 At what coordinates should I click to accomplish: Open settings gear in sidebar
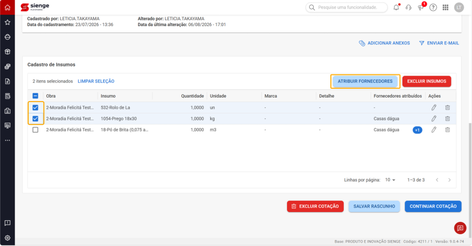pyautogui.click(x=8, y=238)
